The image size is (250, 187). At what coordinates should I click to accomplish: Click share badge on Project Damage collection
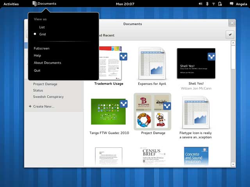click(x=167, y=106)
